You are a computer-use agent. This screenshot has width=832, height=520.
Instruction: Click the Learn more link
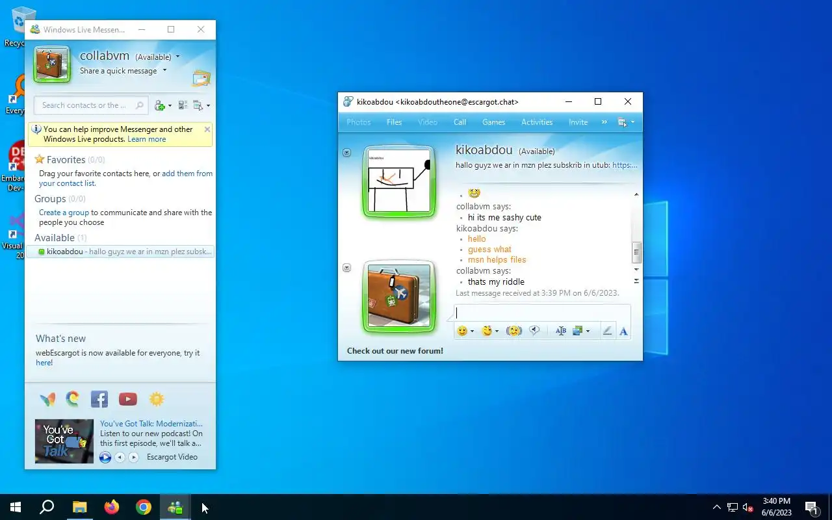pos(147,139)
